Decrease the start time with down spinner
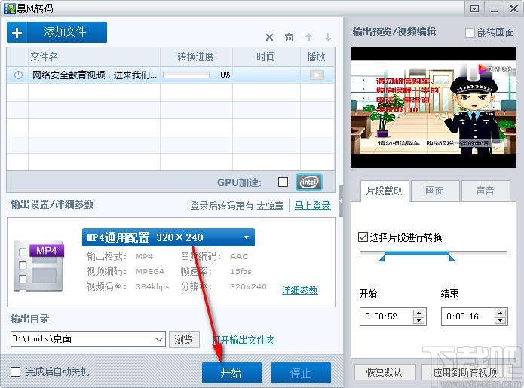This screenshot has height=388, width=524. tap(418, 320)
